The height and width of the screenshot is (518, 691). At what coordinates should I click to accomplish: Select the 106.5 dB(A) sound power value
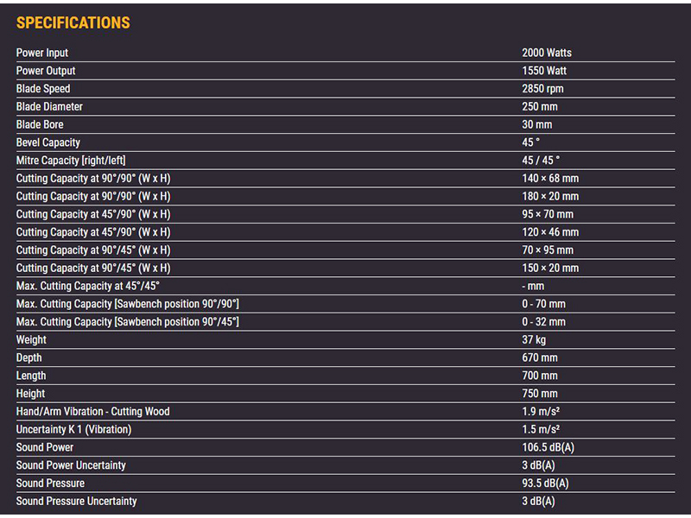[548, 447]
